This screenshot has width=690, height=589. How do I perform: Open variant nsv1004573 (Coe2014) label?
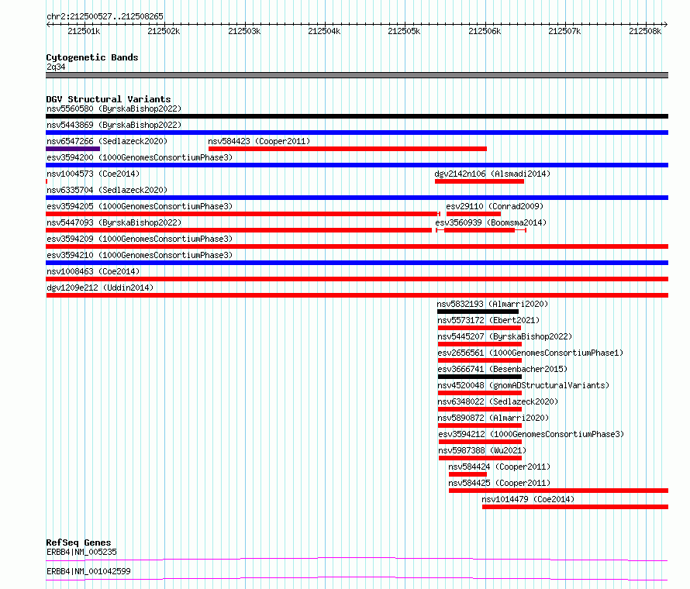(93, 174)
